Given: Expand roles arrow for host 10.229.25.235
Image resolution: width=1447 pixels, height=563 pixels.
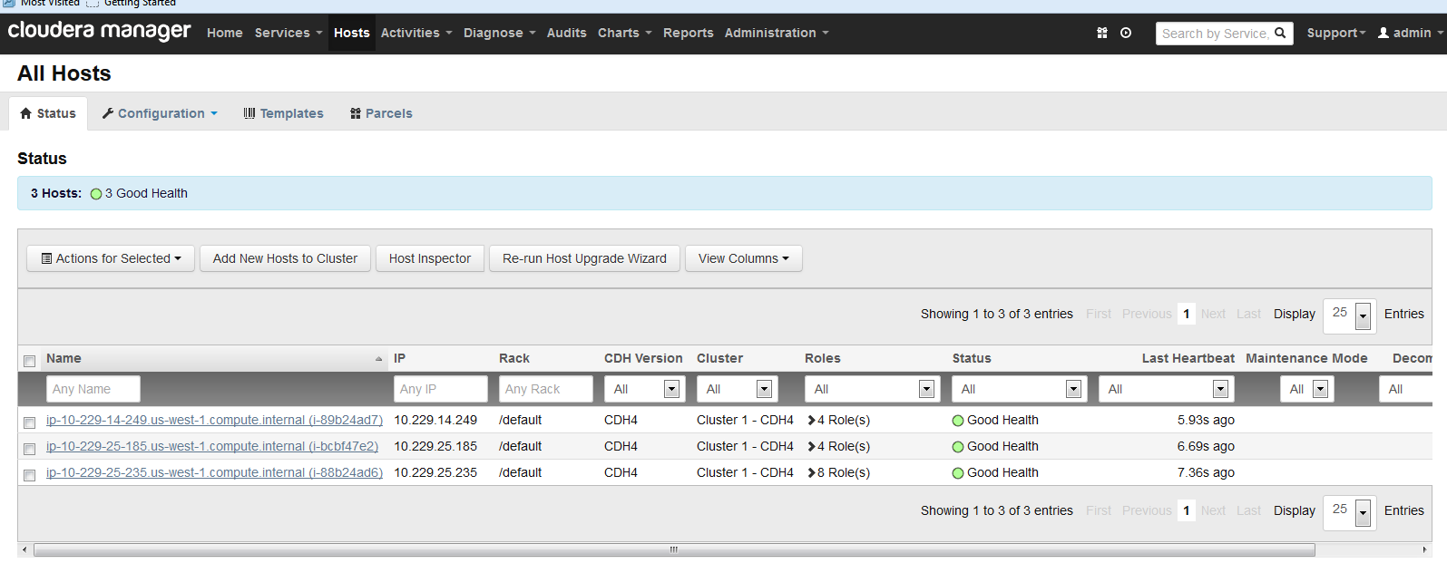Looking at the screenshot, I should click(x=812, y=472).
